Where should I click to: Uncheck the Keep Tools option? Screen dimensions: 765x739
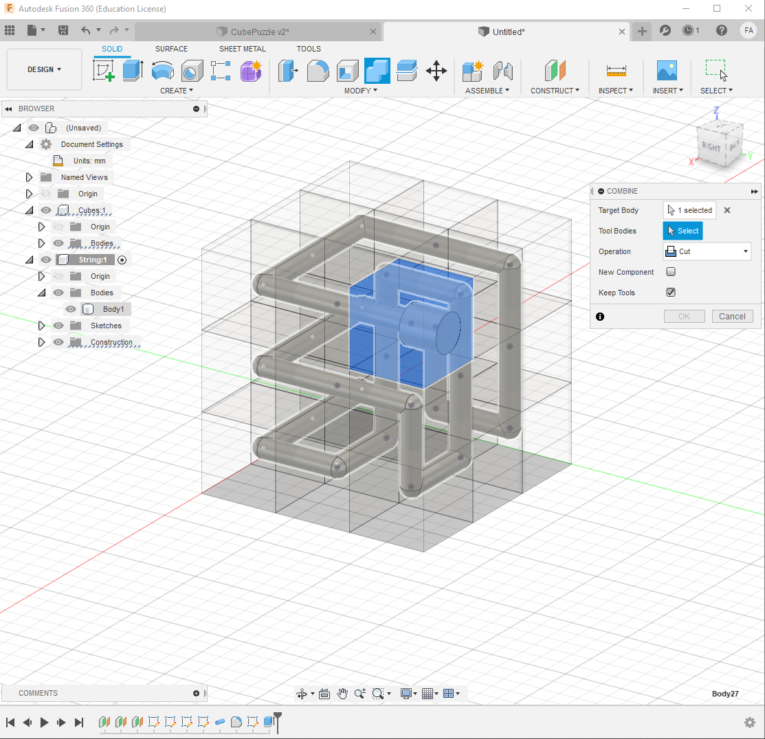coord(671,292)
